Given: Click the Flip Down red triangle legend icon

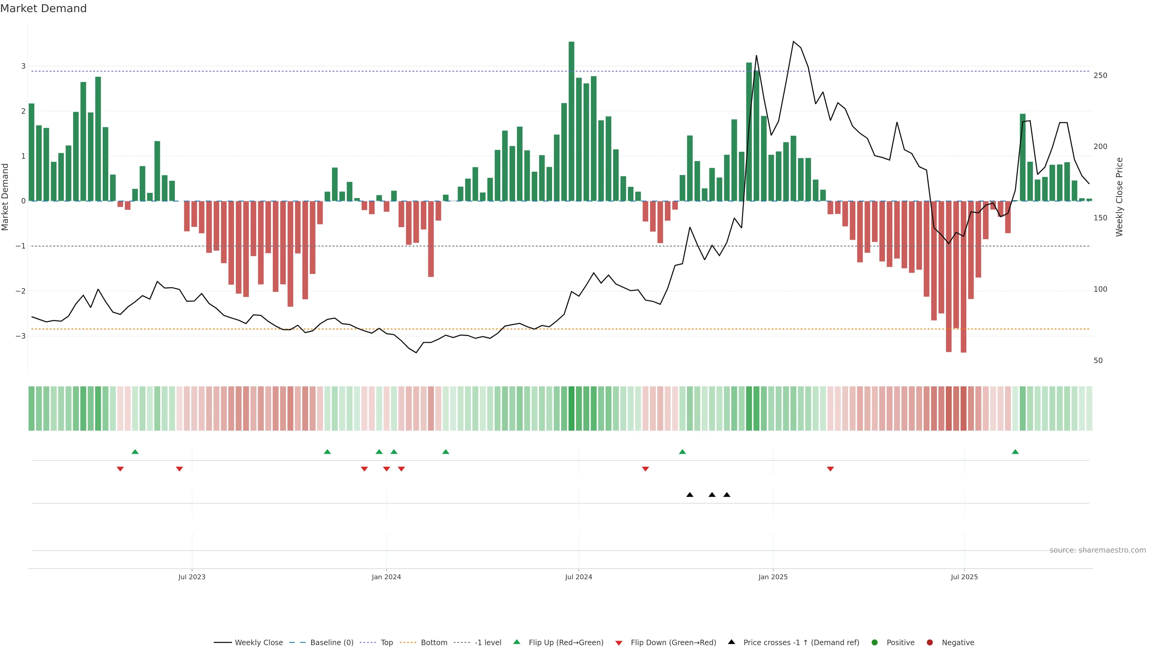Looking at the screenshot, I should [x=619, y=643].
